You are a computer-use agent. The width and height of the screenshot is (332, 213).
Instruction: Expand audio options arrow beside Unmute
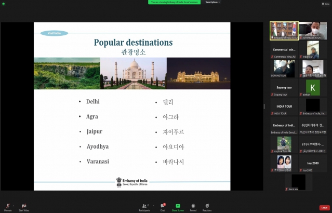coord(14,206)
